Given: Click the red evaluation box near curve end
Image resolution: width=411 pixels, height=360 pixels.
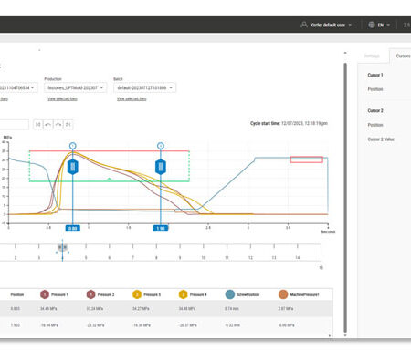Looking at the screenshot, I should click(306, 159).
